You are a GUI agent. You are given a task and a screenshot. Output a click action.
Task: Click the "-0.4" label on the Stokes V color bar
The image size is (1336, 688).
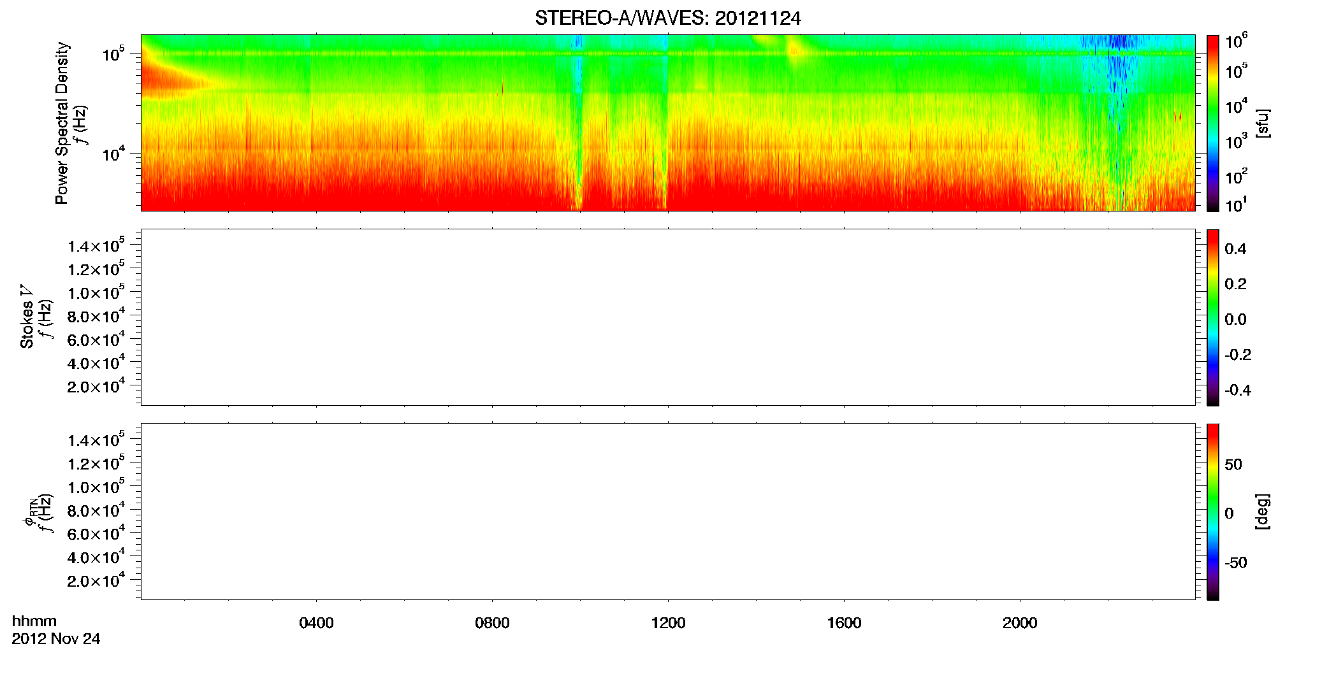coord(1238,390)
